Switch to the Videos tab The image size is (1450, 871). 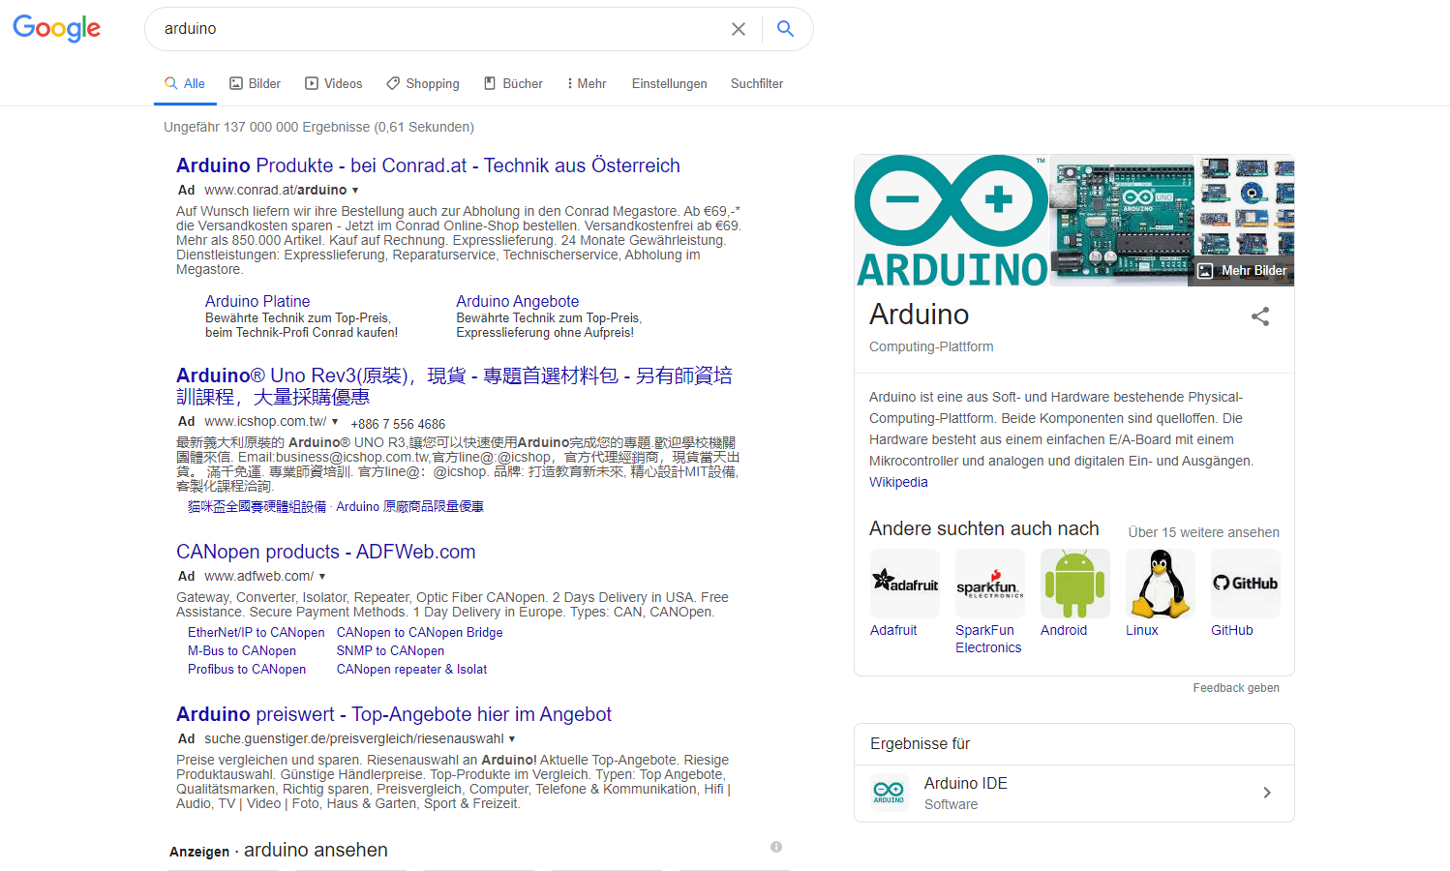pyautogui.click(x=334, y=84)
